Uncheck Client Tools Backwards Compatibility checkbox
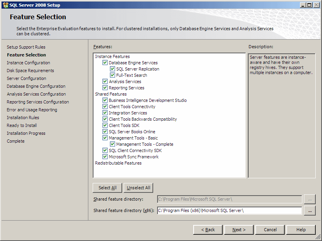The height and width of the screenshot is (241, 322). tap(105, 119)
